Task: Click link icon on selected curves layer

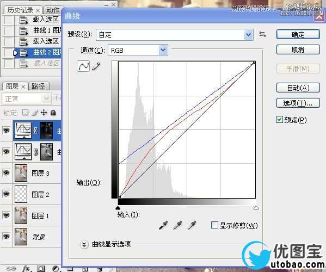Action: point(36,131)
